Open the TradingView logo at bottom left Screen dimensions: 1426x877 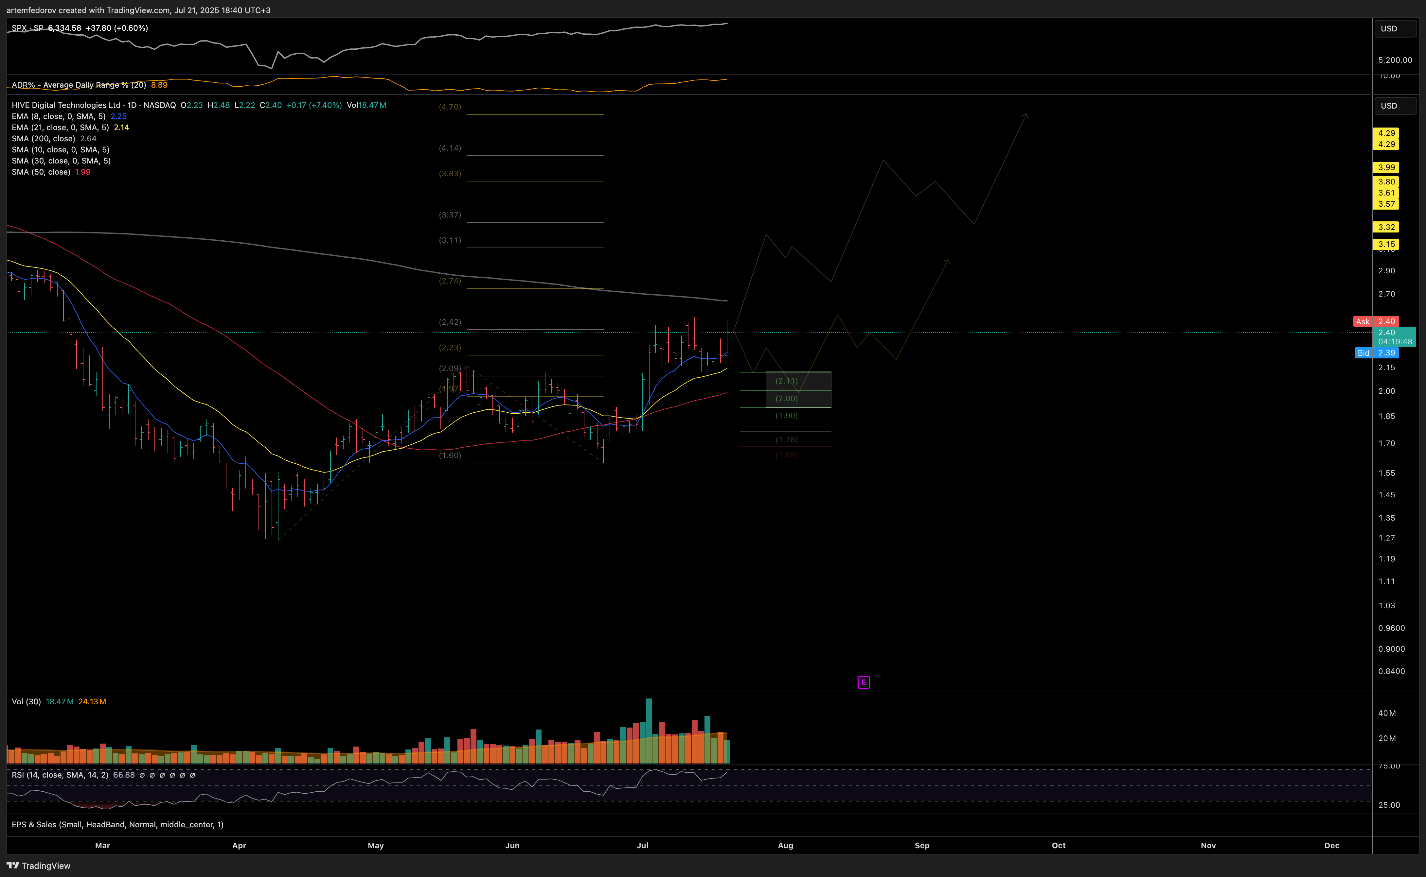[x=38, y=866]
